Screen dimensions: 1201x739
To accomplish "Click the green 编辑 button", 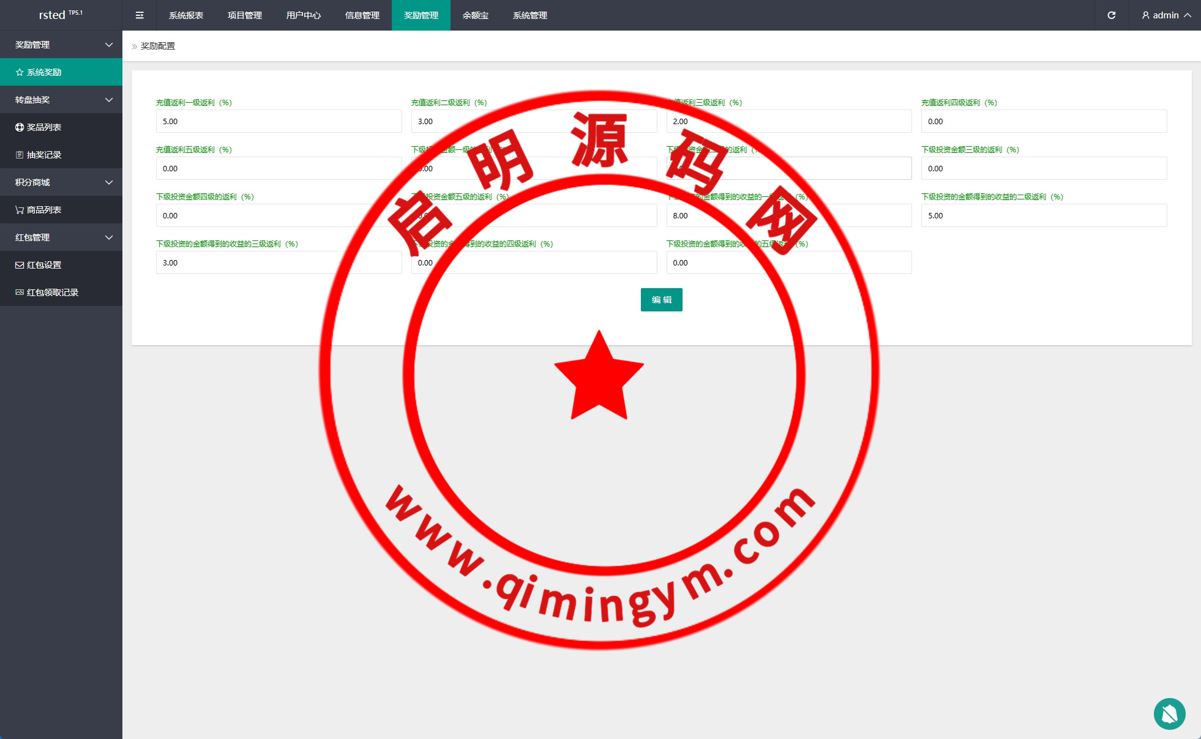I will [661, 300].
